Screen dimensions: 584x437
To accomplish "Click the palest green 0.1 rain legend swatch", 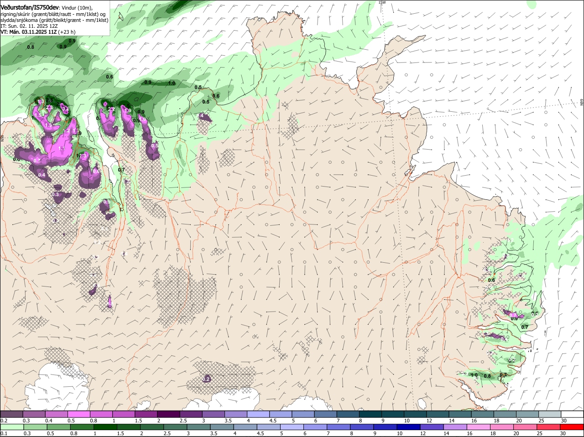I will pos(11,427).
